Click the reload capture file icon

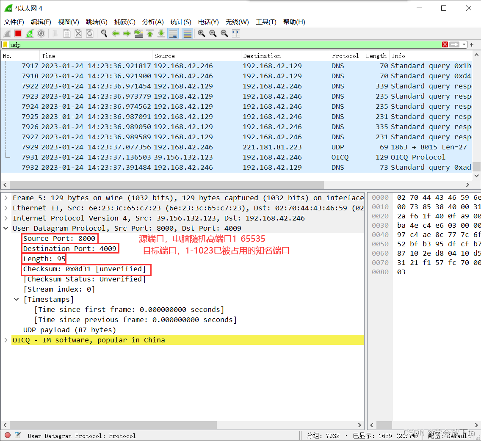[x=90, y=33]
